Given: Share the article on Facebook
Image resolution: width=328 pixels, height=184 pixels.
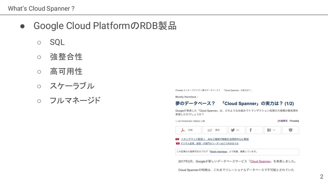Looking at the screenshot, I should tap(255, 130).
